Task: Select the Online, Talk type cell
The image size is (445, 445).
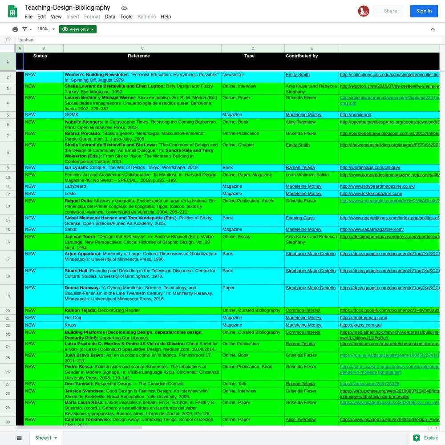Action: (x=253, y=384)
